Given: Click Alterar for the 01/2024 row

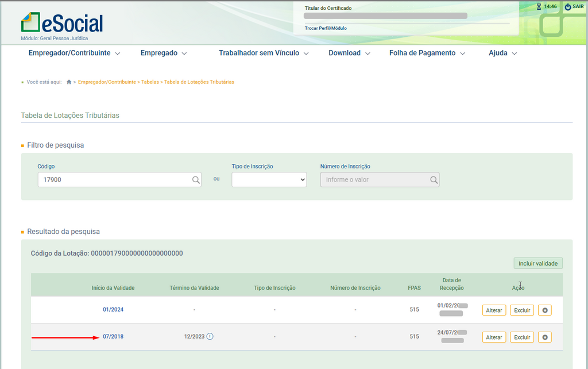Looking at the screenshot, I should pyautogui.click(x=494, y=310).
